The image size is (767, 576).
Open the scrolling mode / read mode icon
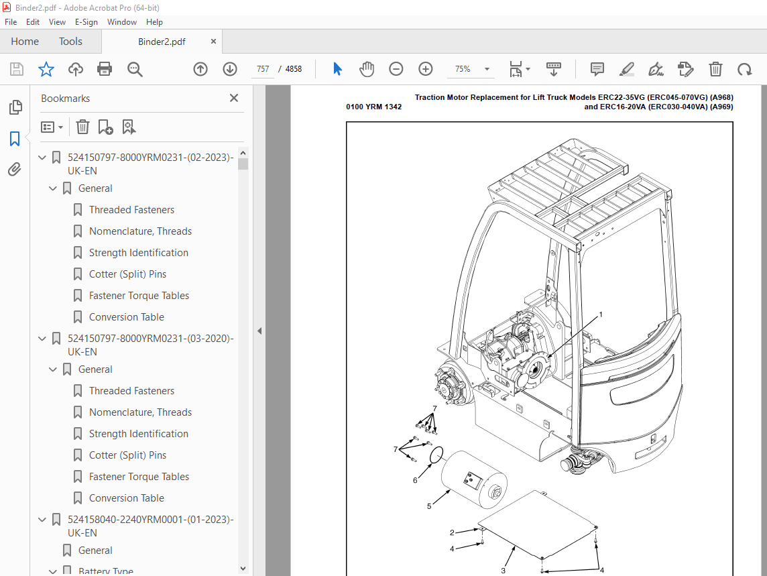(x=554, y=69)
